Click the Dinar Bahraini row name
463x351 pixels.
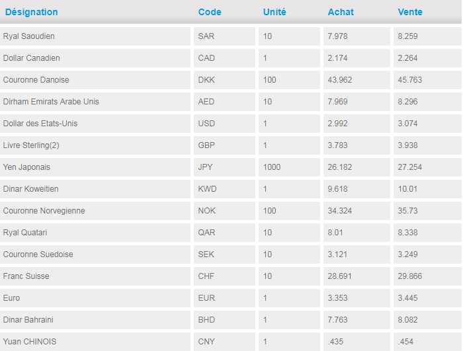(28, 320)
